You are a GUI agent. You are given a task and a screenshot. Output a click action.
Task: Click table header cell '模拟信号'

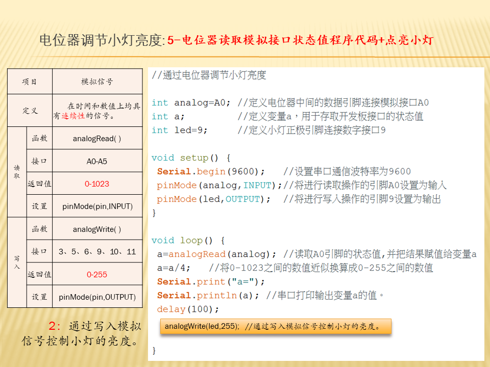point(97,82)
